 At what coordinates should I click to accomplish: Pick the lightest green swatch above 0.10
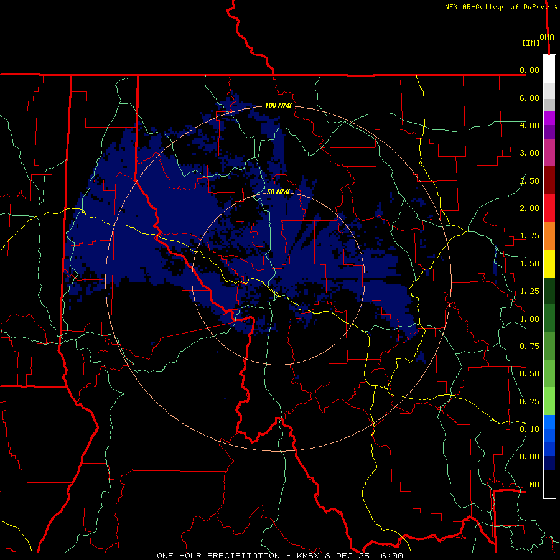tap(549, 401)
